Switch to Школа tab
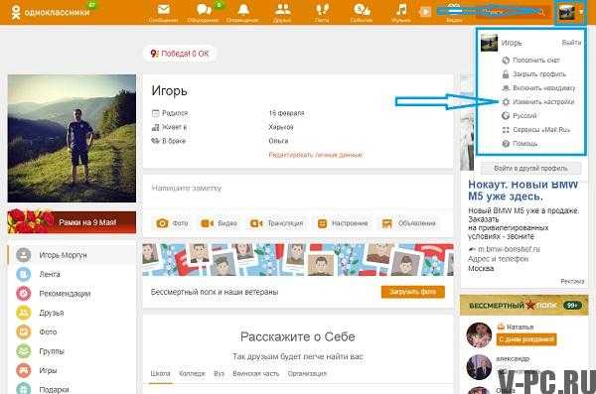 tap(160, 373)
